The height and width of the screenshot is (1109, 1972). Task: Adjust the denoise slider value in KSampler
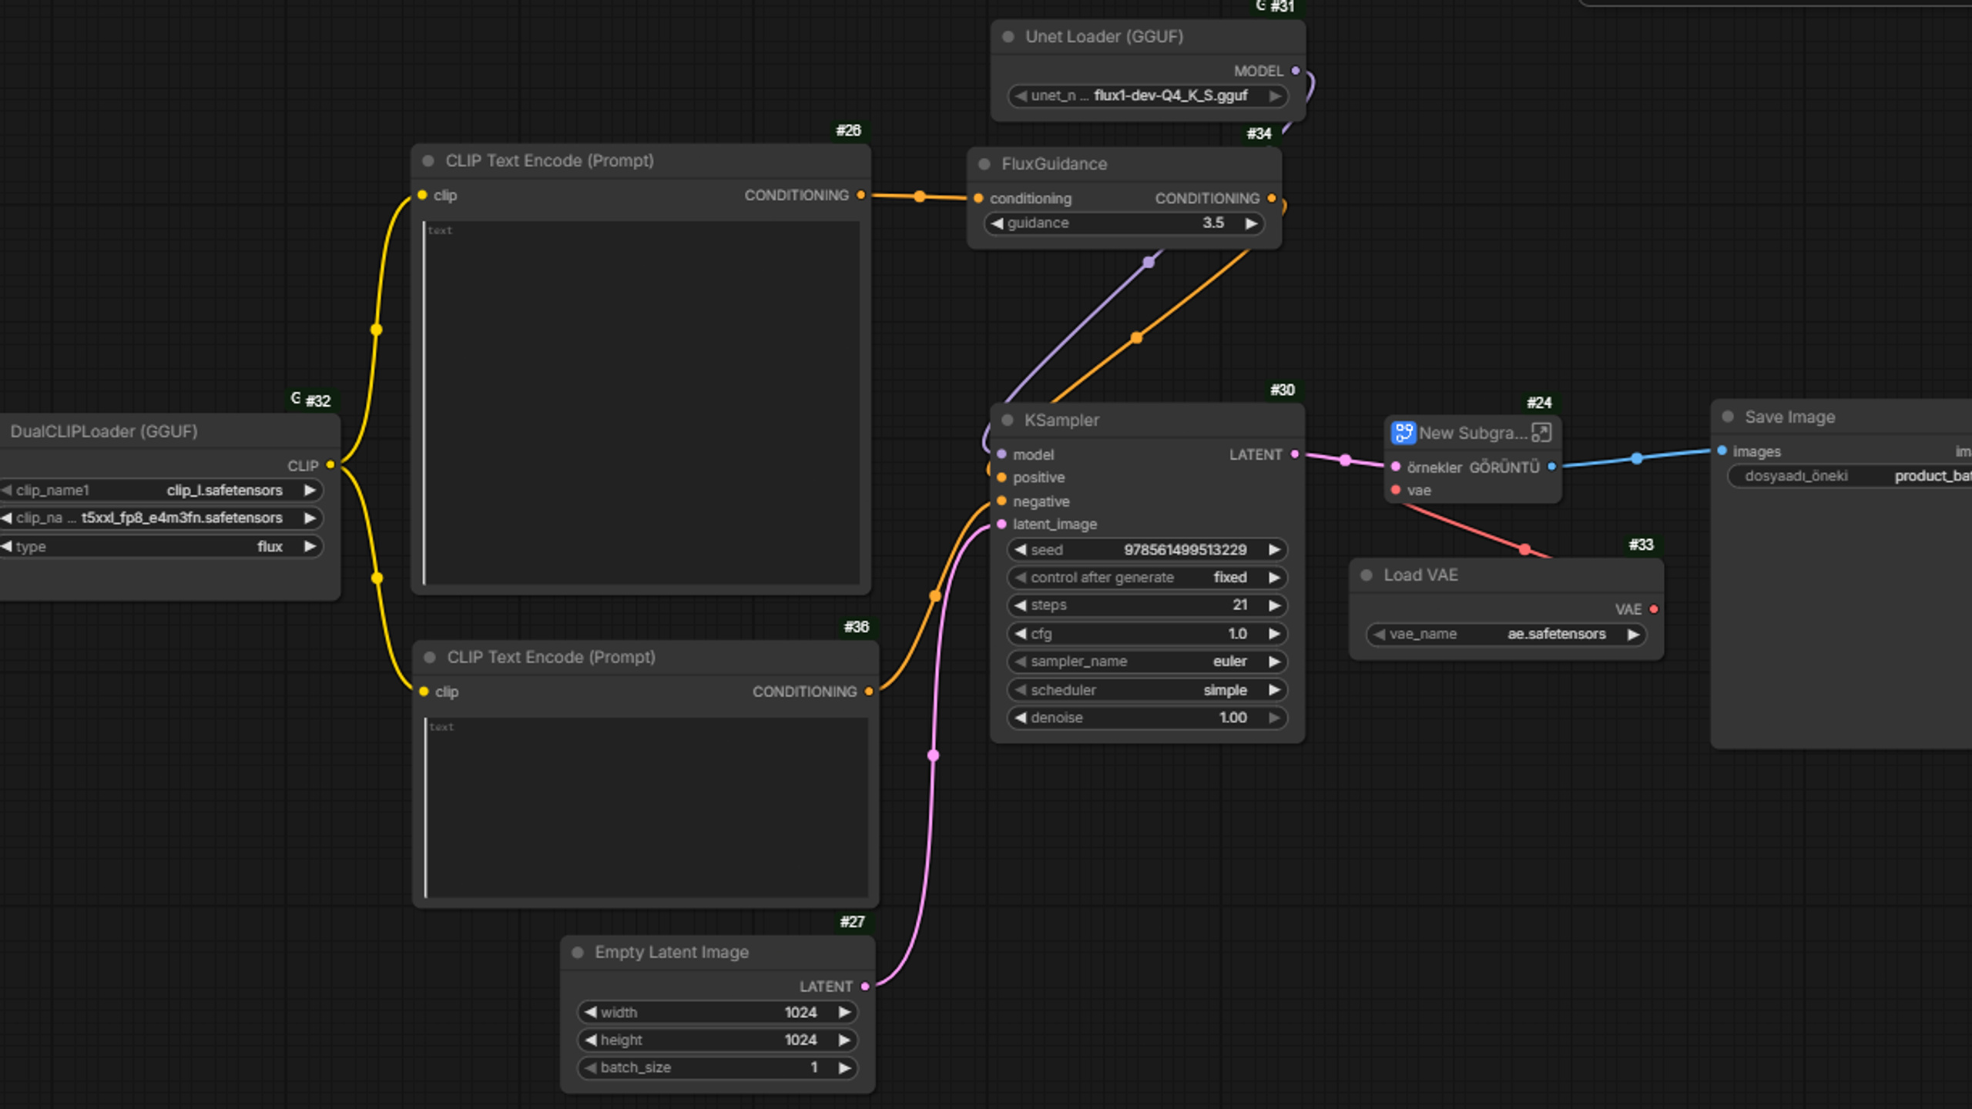pos(1147,718)
